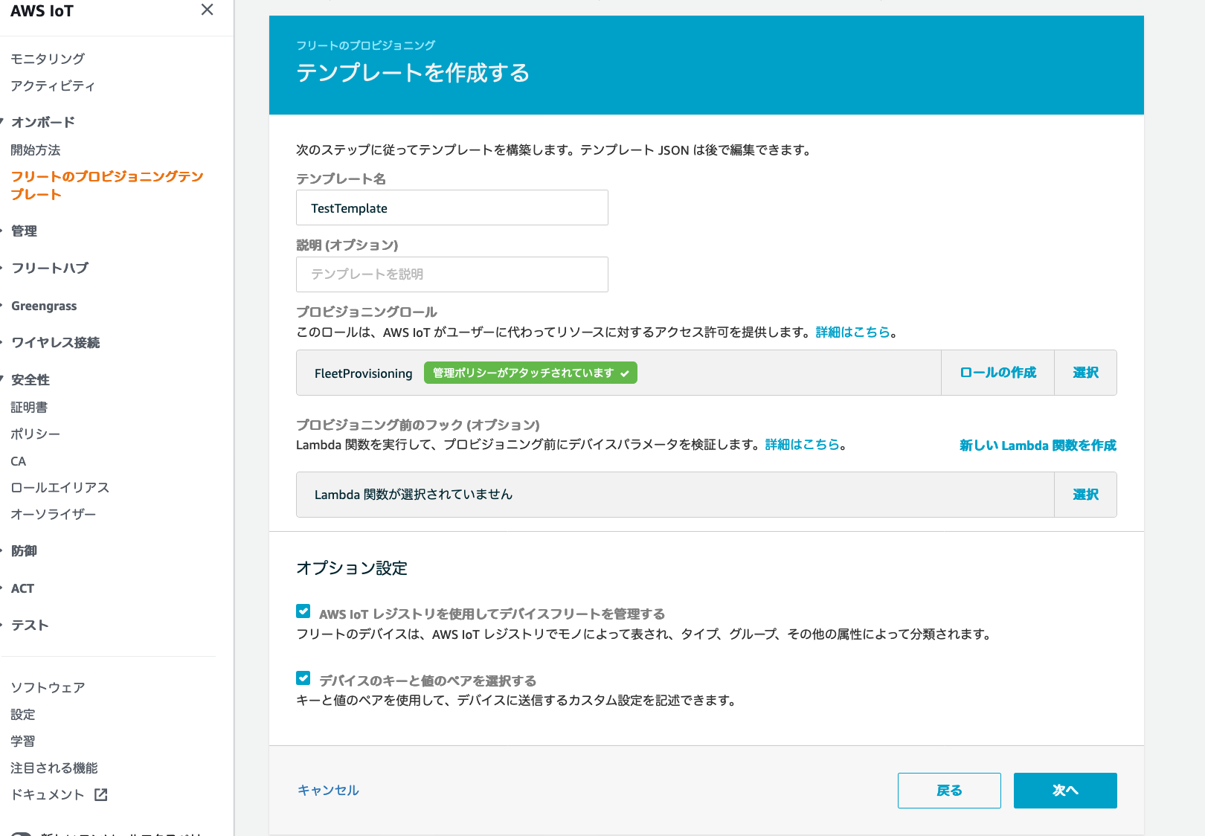Close the AWS IoT navigation sidebar
The width and height of the screenshot is (1205, 836).
pyautogui.click(x=207, y=11)
